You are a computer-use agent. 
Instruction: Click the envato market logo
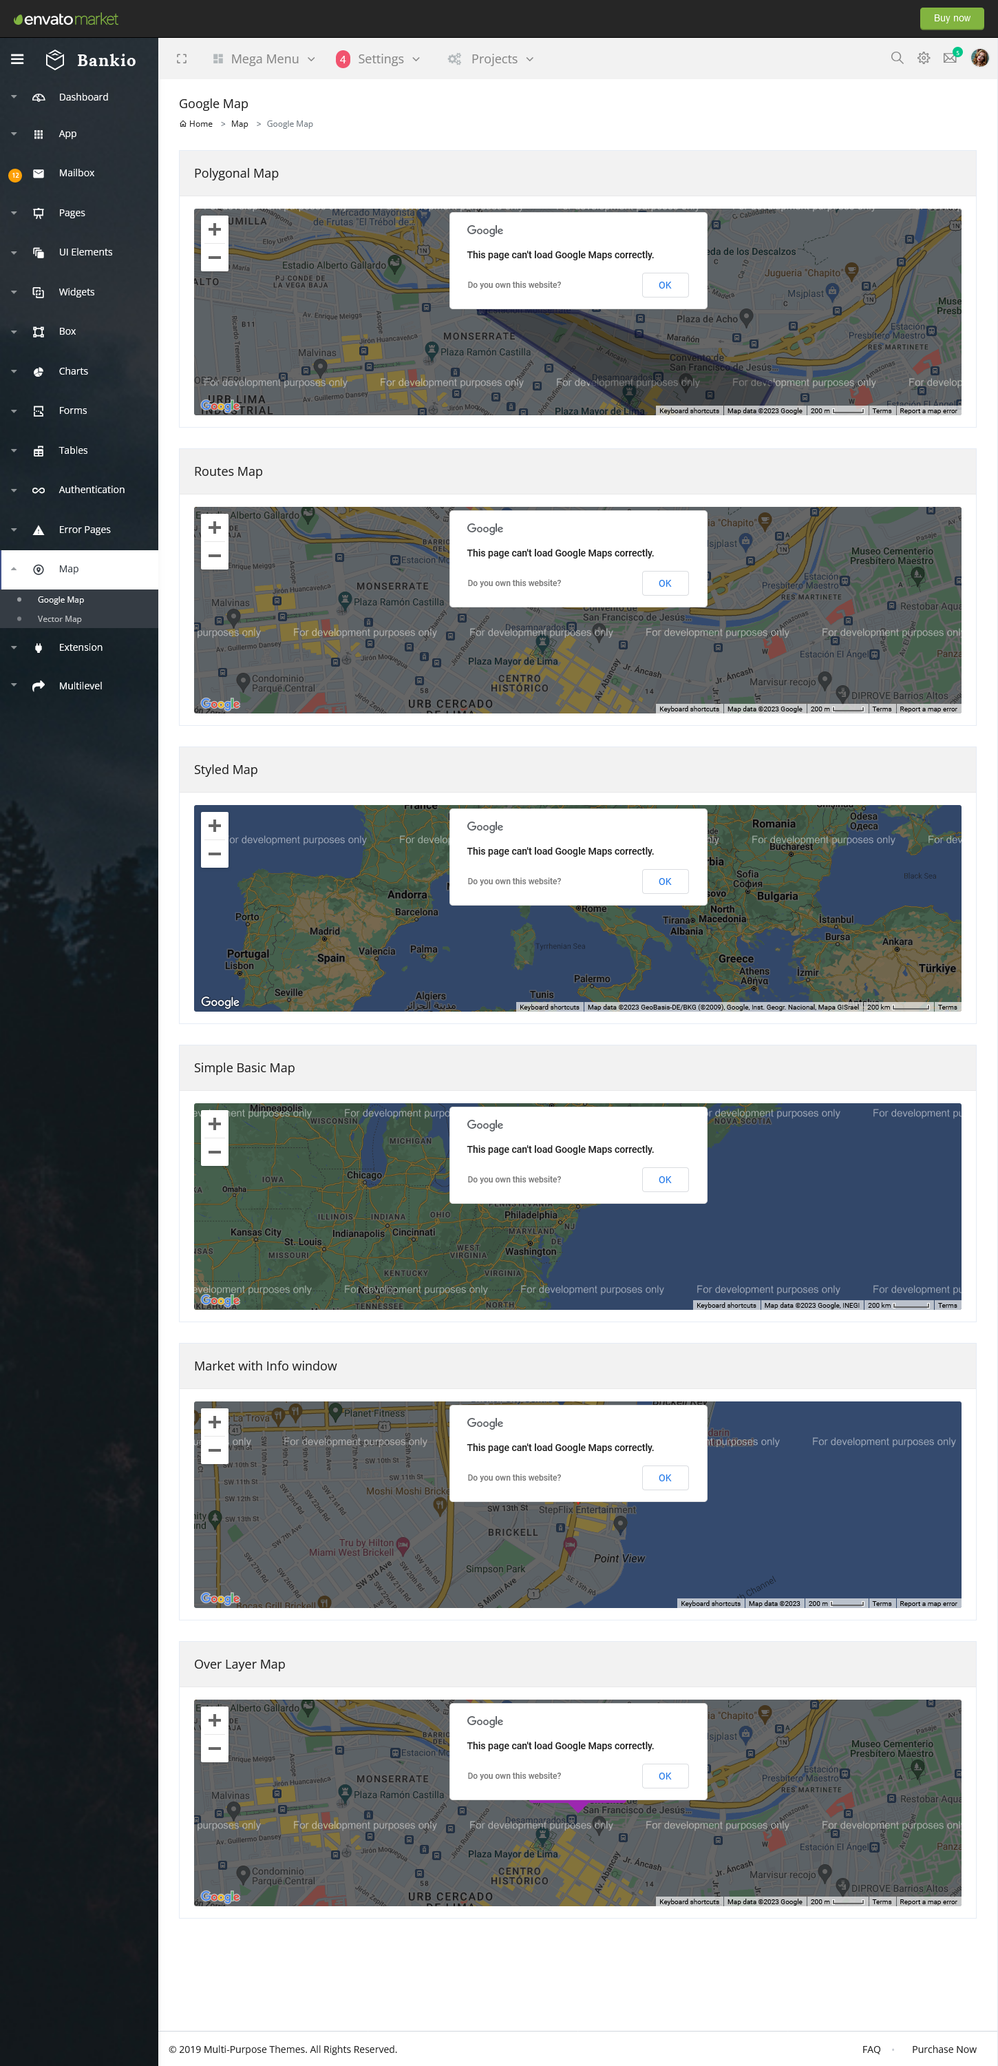pyautogui.click(x=66, y=19)
